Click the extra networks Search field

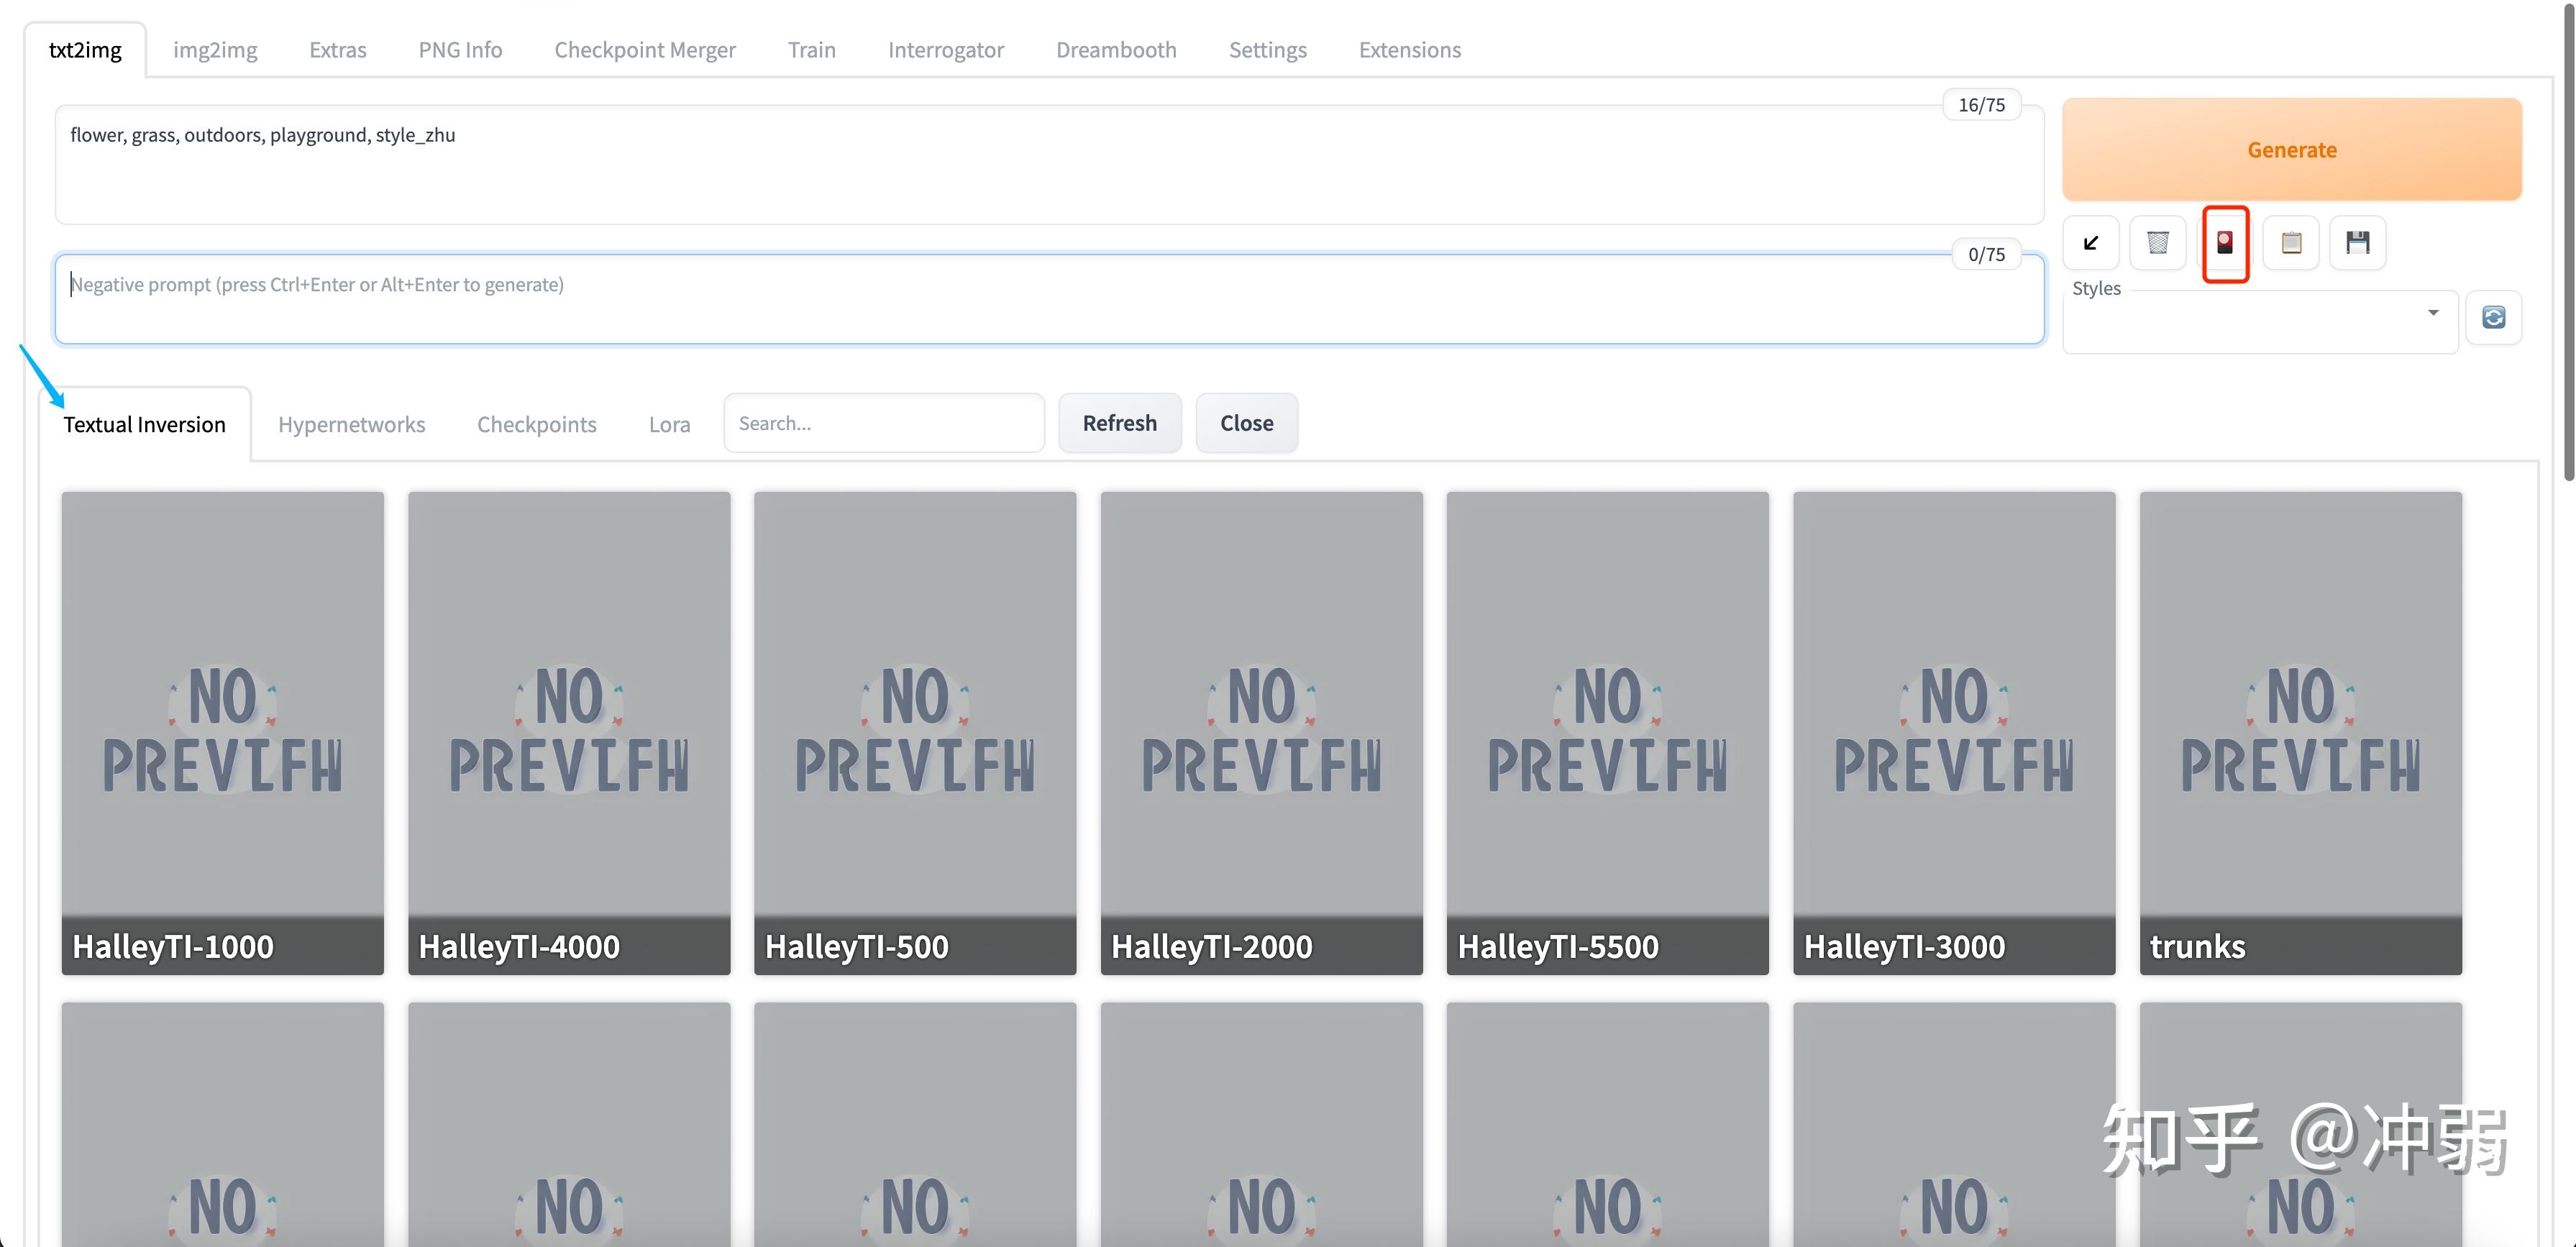point(883,423)
